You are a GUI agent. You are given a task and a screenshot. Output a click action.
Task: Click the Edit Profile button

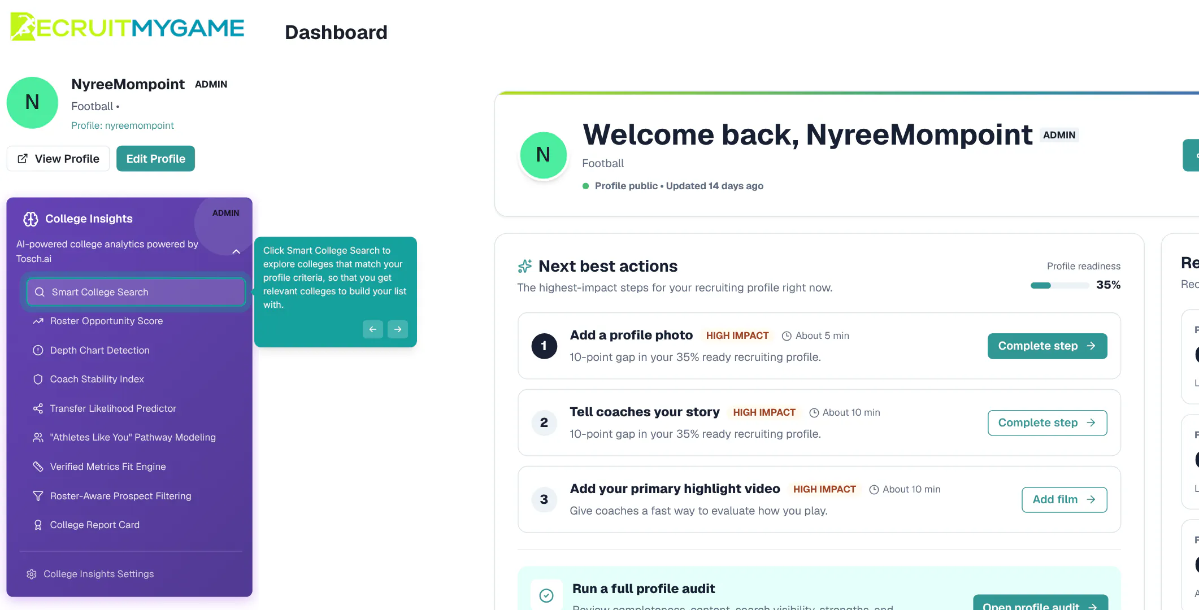[x=155, y=159]
